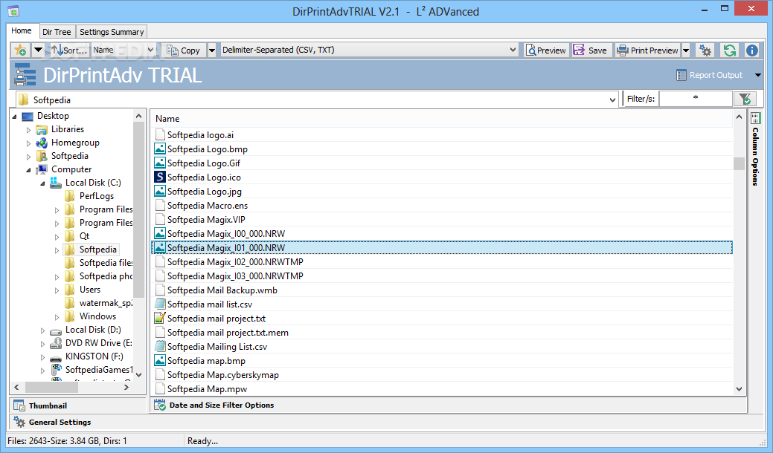Select KINGSTON (F:) drive
Image resolution: width=773 pixels, height=453 pixels.
(94, 356)
